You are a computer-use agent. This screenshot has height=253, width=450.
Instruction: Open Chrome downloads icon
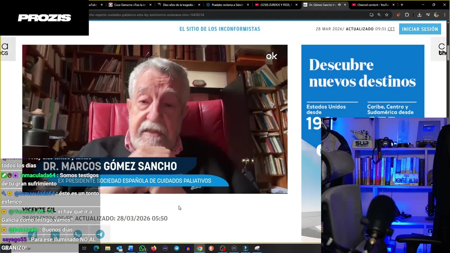click(x=419, y=15)
